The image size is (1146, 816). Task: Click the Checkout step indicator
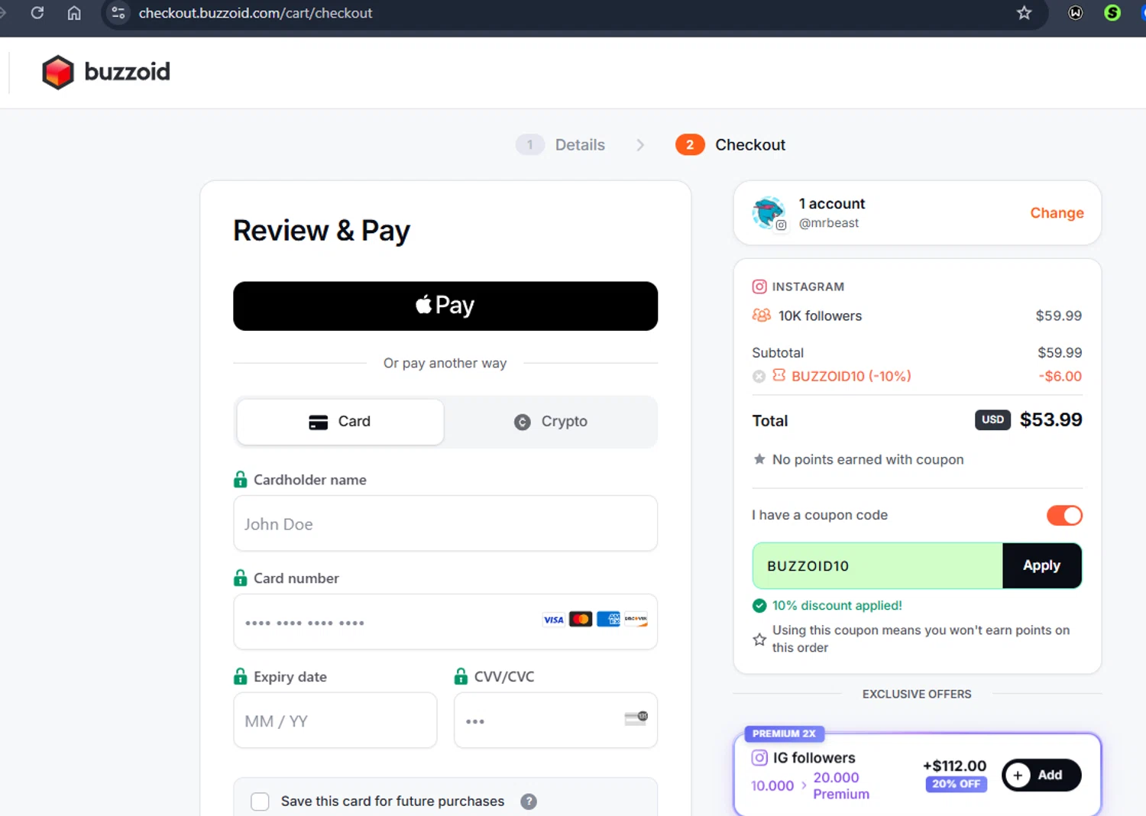point(730,144)
